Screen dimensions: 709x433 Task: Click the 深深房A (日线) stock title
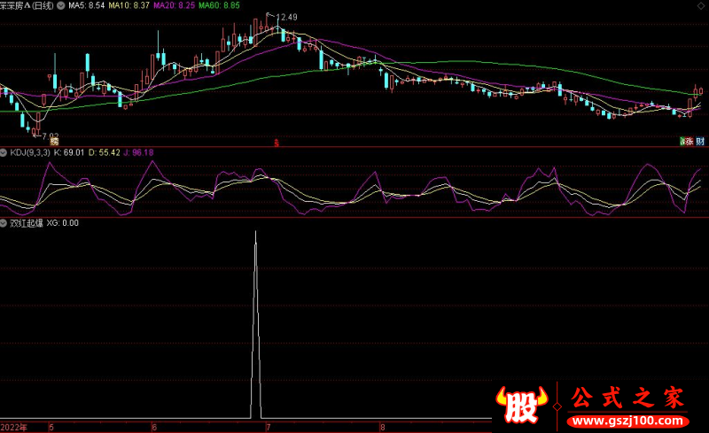click(27, 5)
